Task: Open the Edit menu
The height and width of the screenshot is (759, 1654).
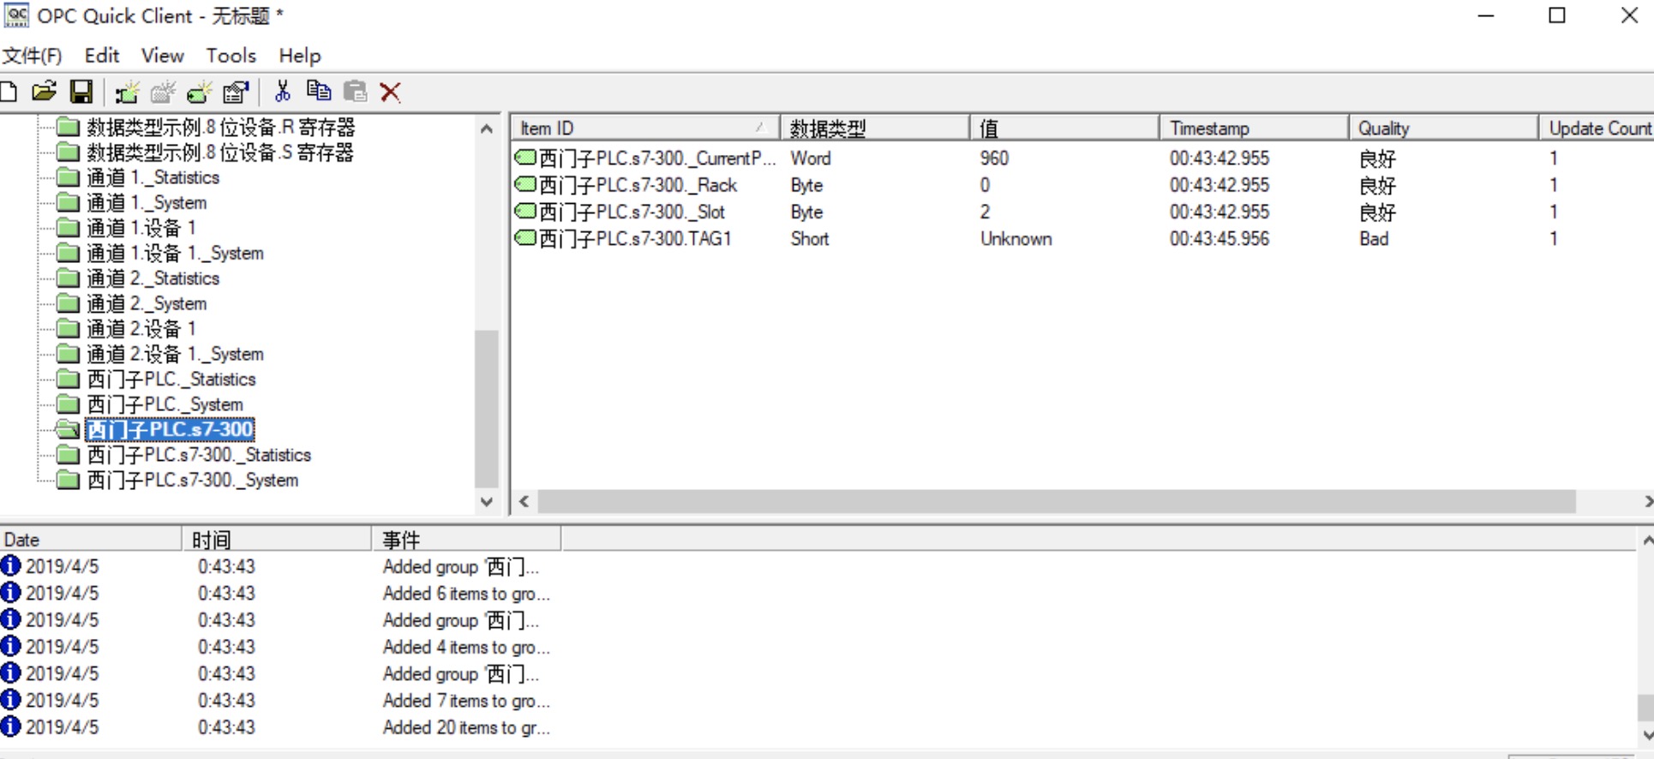Action: (x=102, y=56)
